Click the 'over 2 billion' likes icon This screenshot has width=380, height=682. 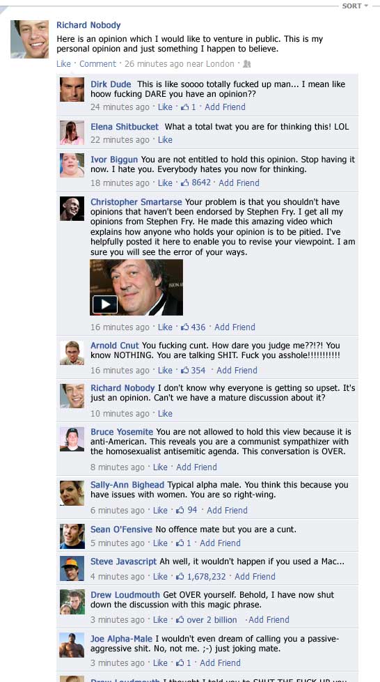tap(180, 619)
